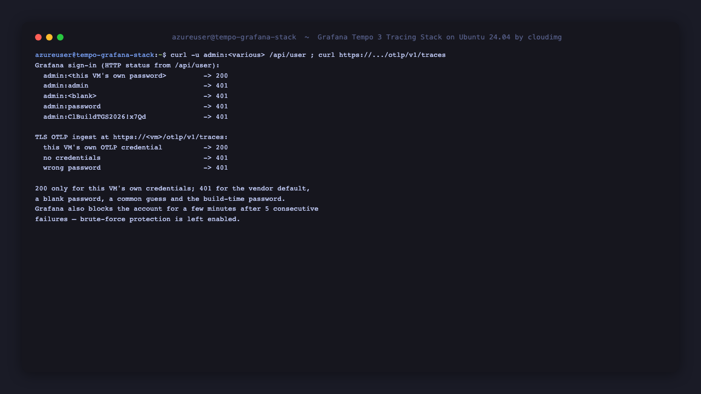Click the yellow minimize window dot
The image size is (701, 394).
coord(49,37)
